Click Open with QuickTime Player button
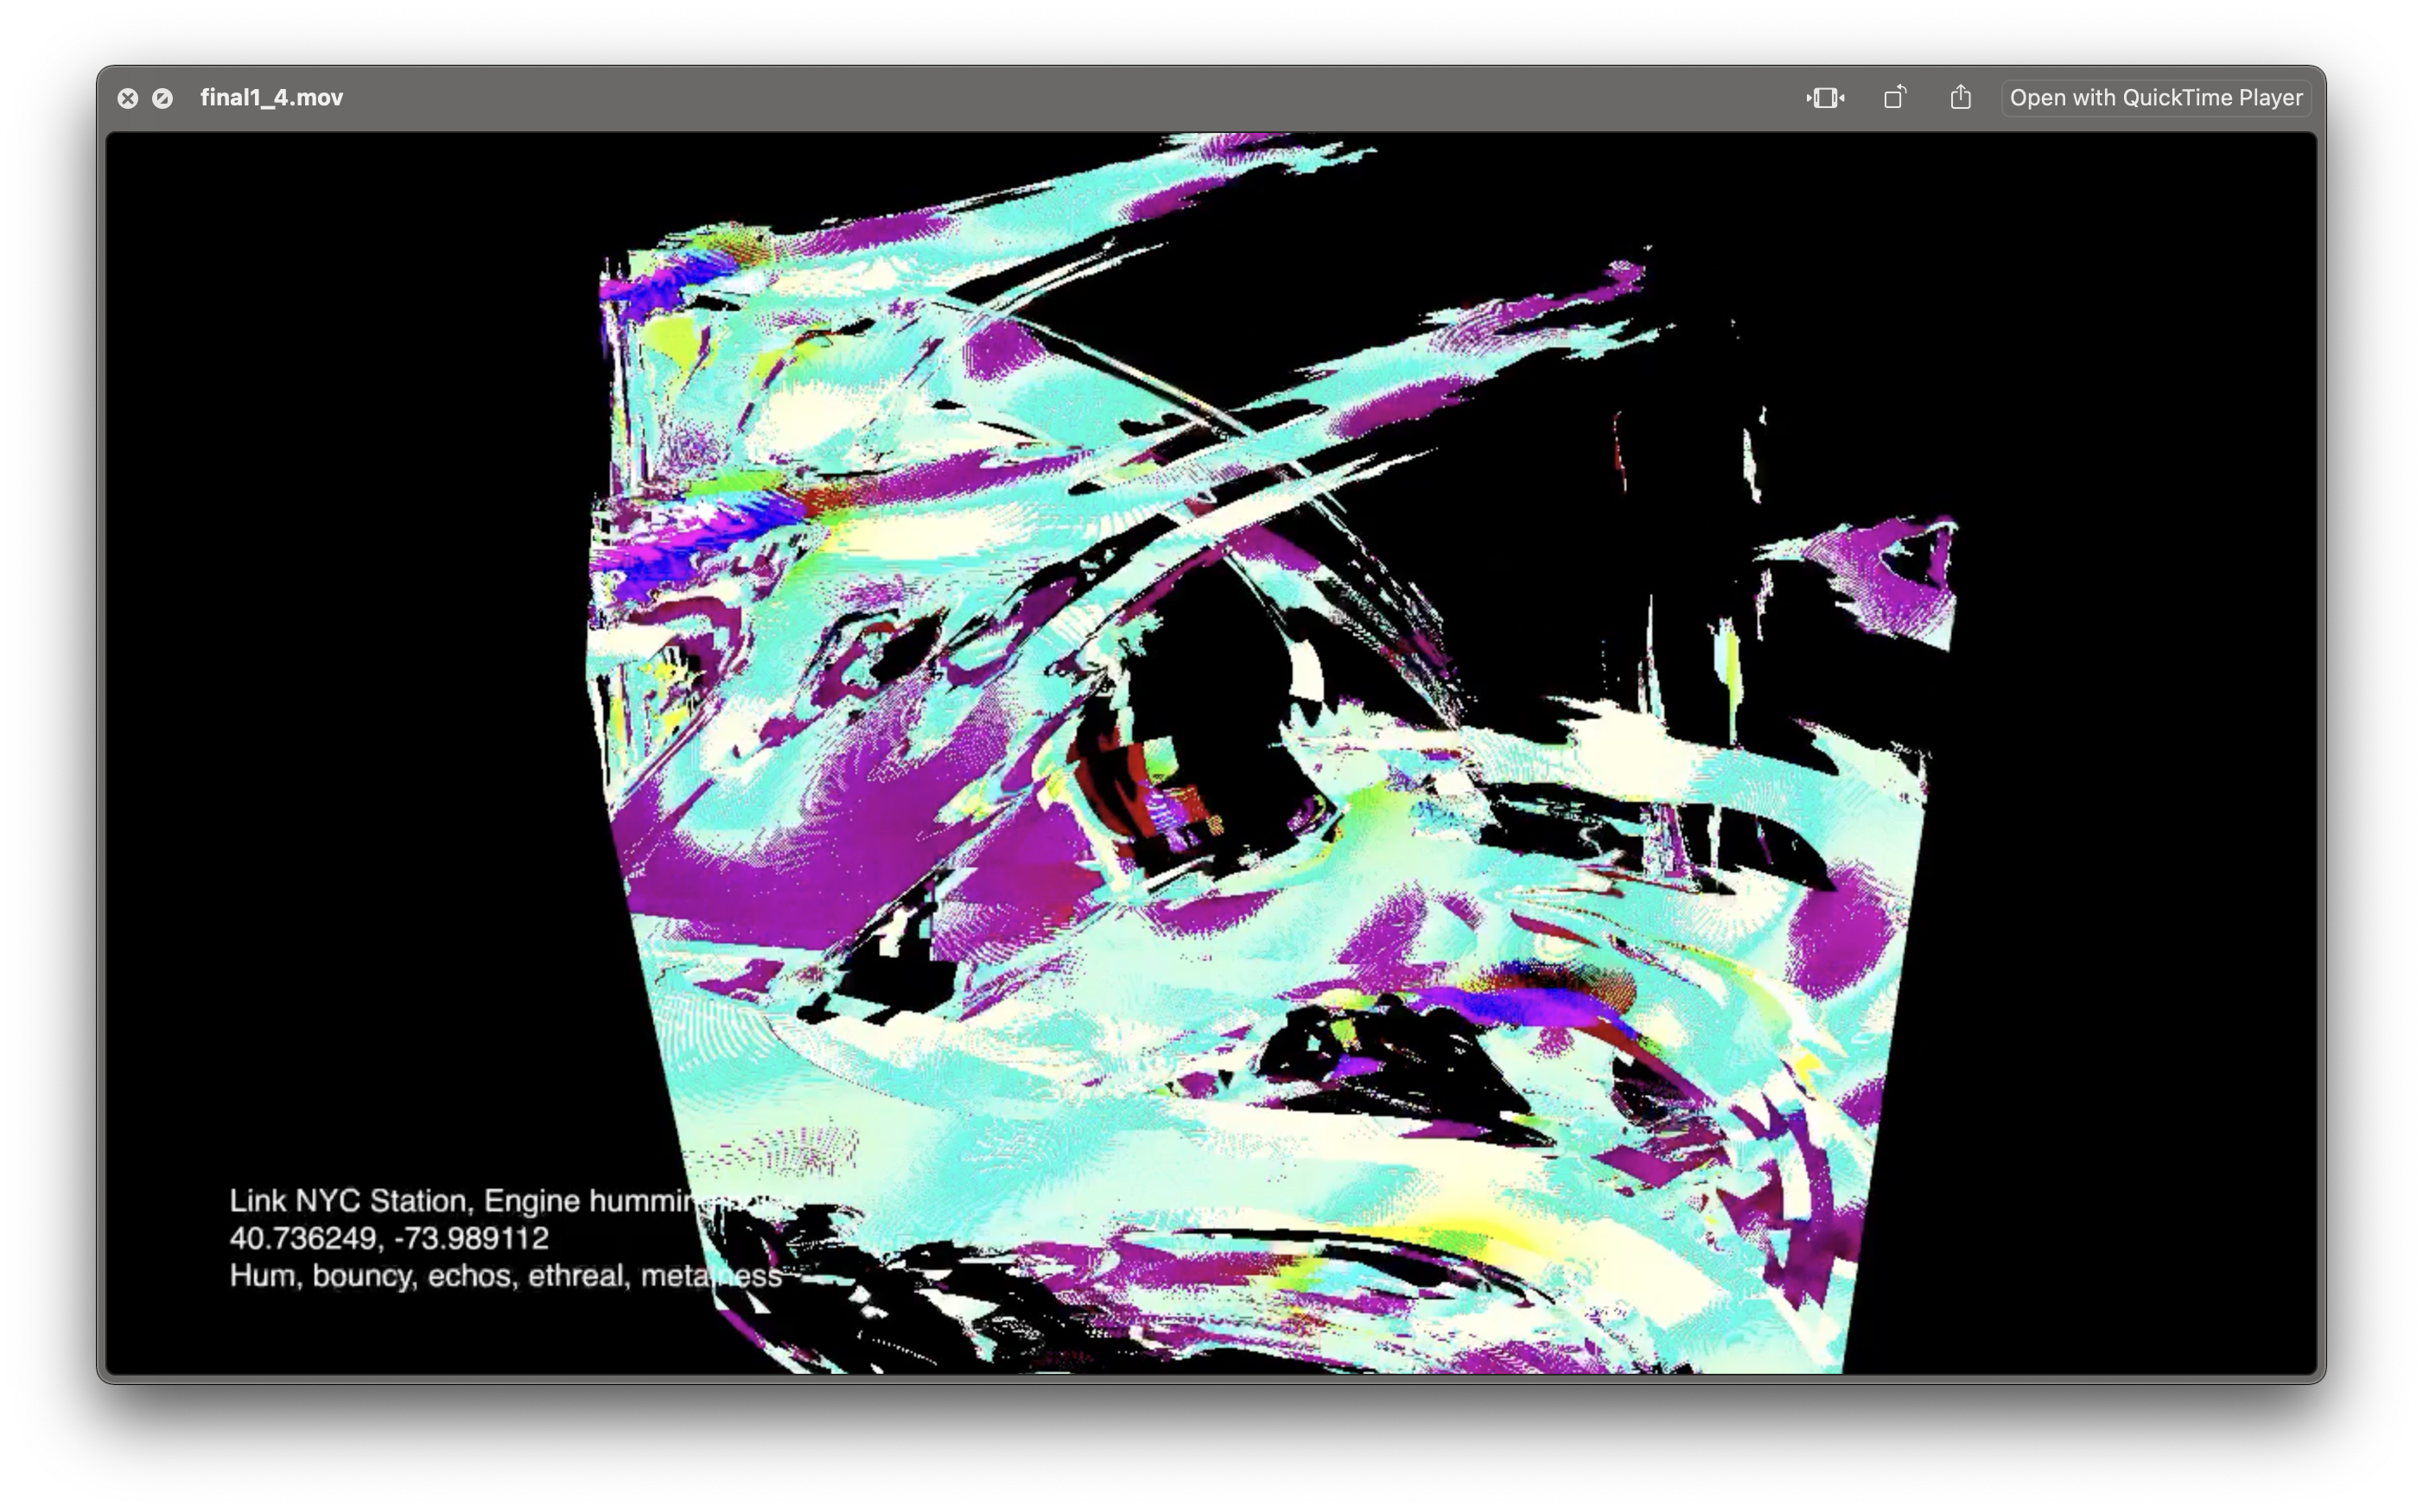 pos(2155,98)
